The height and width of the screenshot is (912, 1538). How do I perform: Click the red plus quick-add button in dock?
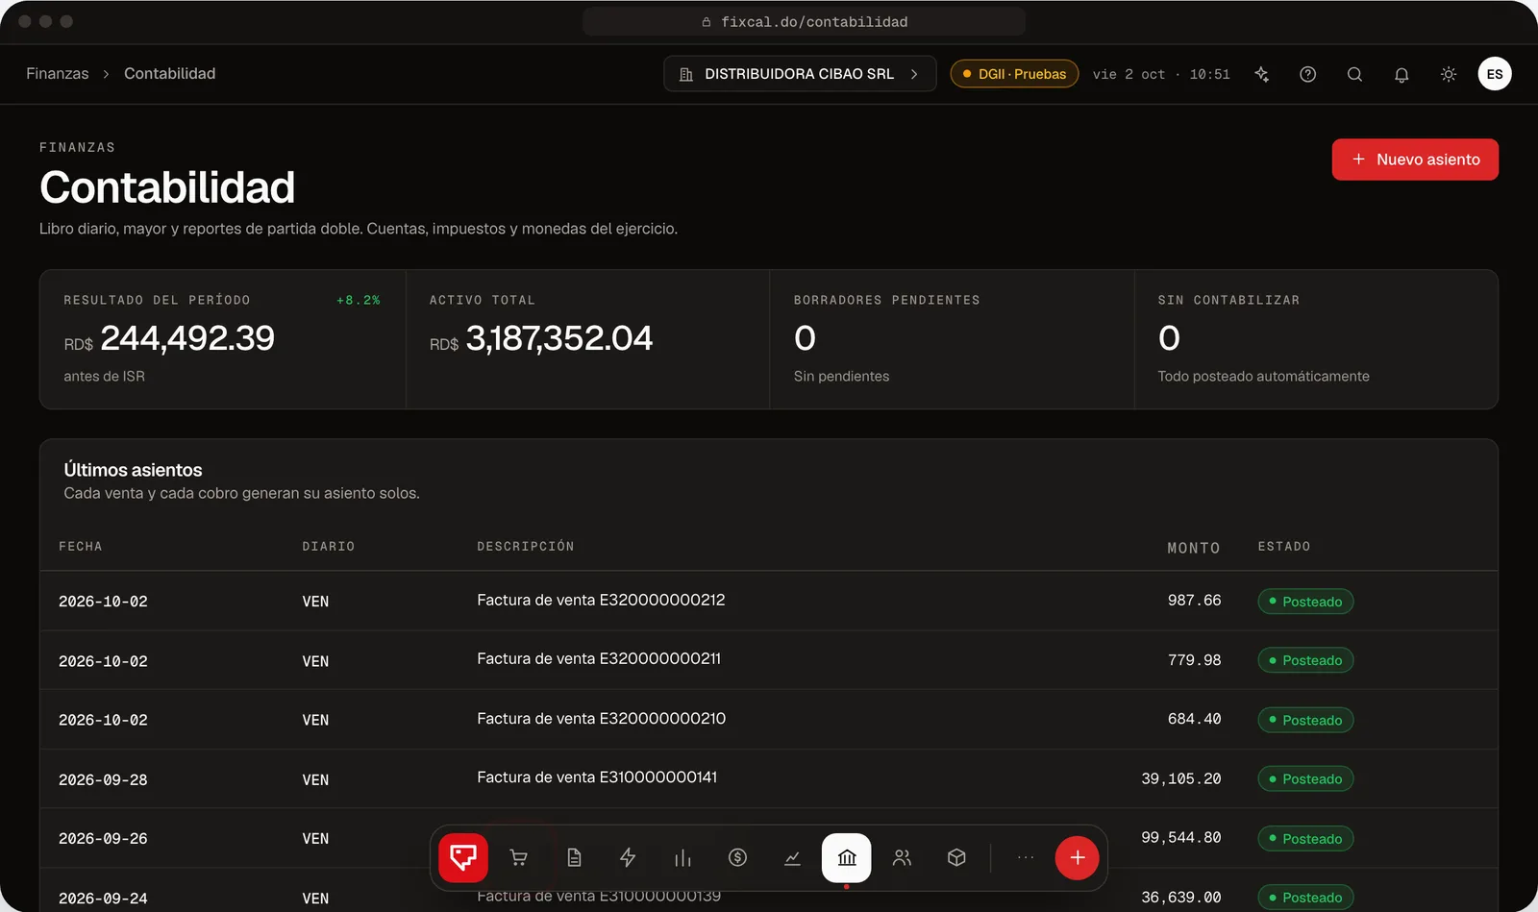pyautogui.click(x=1078, y=857)
